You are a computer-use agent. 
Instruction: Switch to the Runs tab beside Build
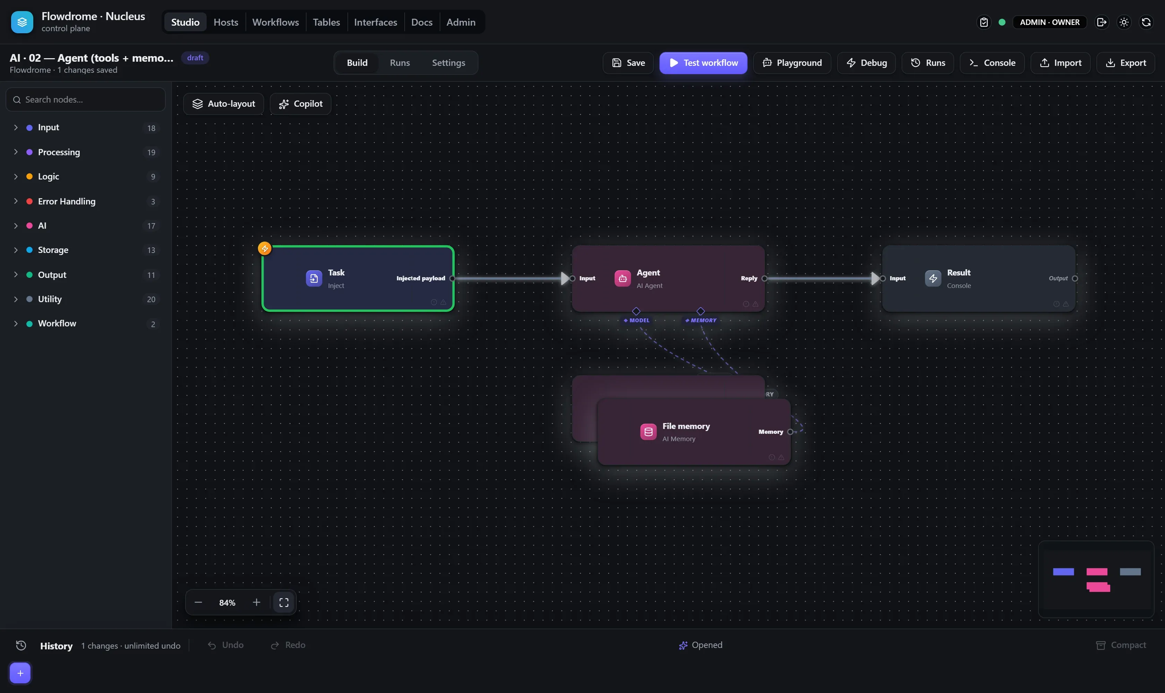pos(399,63)
